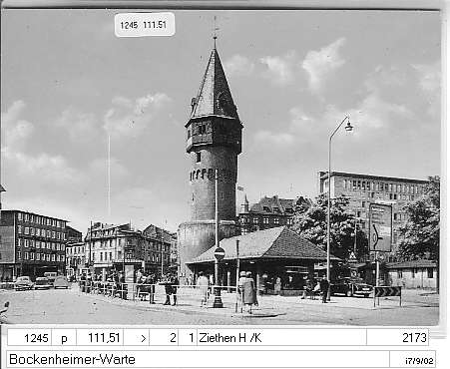Select the record number field '1245'
This screenshot has height=369, width=450.
(29, 338)
